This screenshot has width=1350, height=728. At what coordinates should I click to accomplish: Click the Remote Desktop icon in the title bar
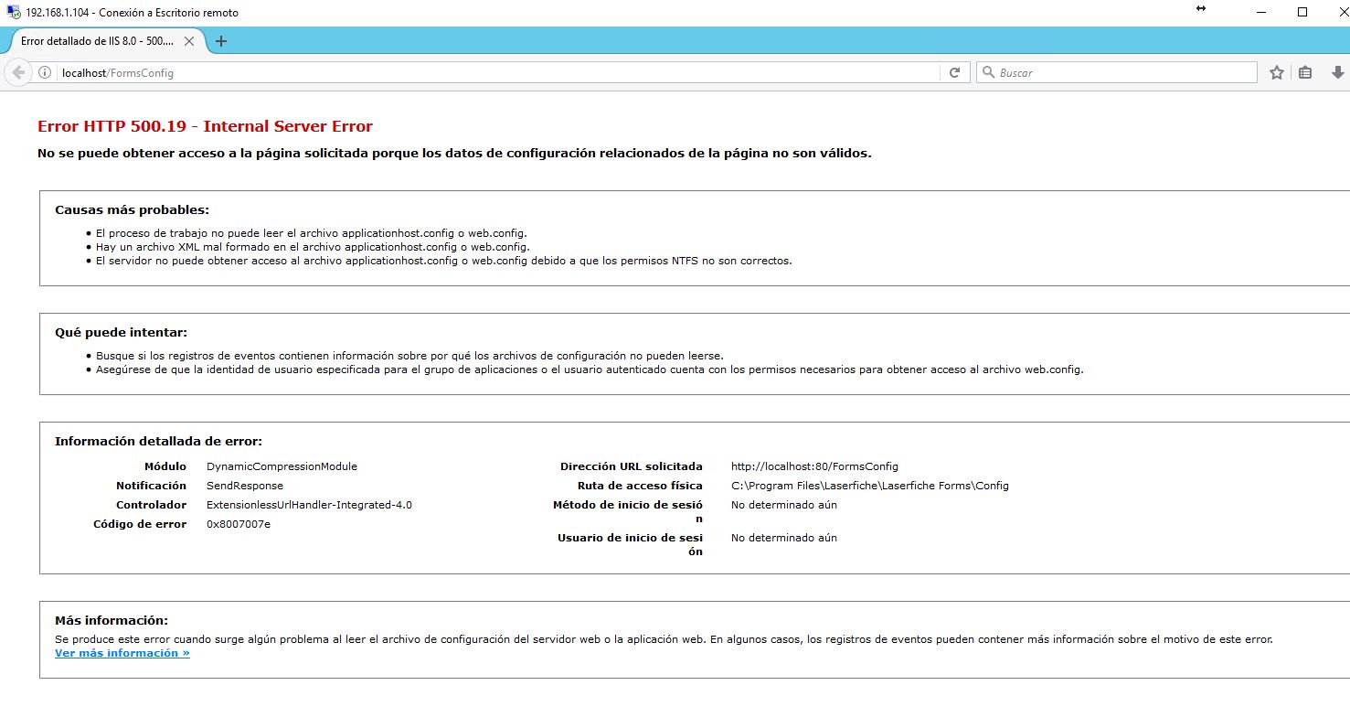click(x=12, y=13)
